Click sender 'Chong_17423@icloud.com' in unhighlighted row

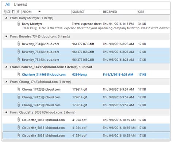[x=41, y=89]
